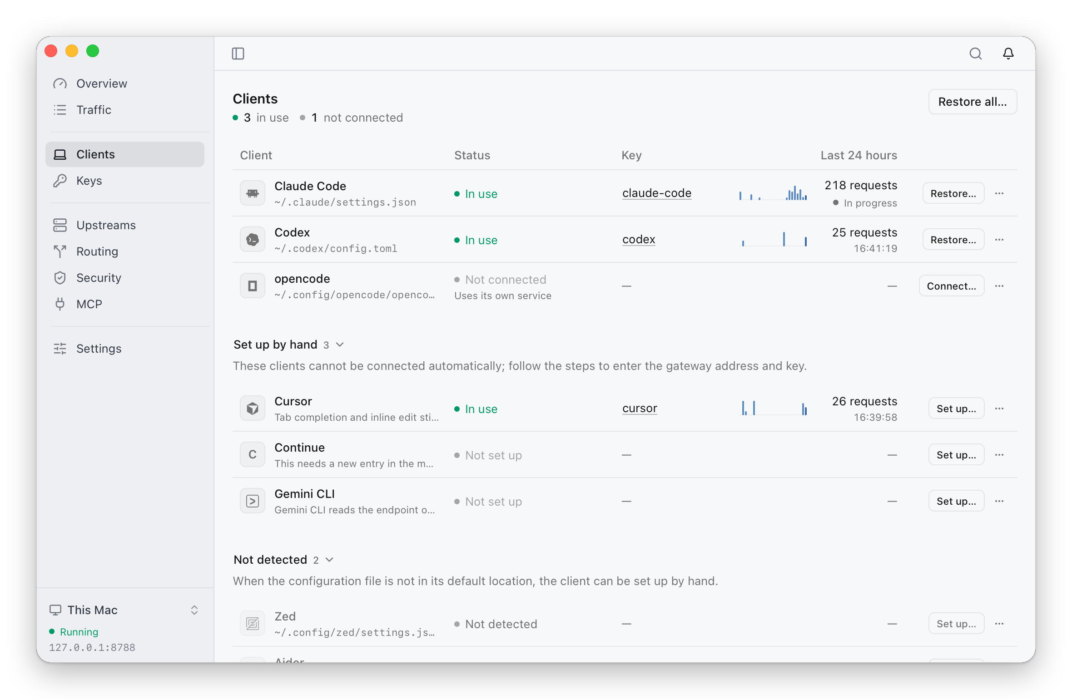Open more options for Claude Code row

pyautogui.click(x=999, y=193)
